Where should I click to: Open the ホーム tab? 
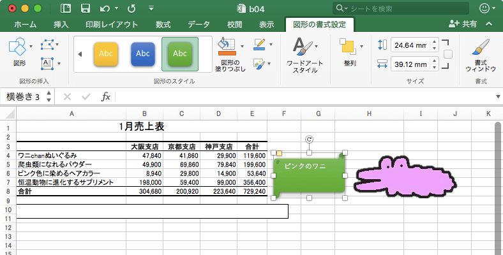(26, 24)
